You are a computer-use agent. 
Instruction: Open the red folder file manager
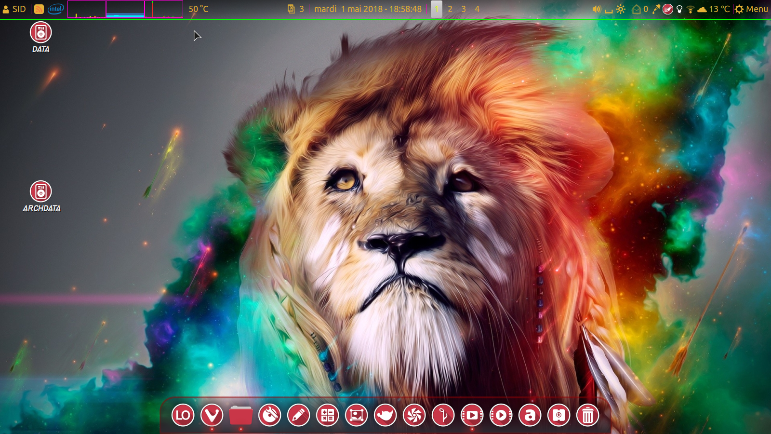coord(241,415)
